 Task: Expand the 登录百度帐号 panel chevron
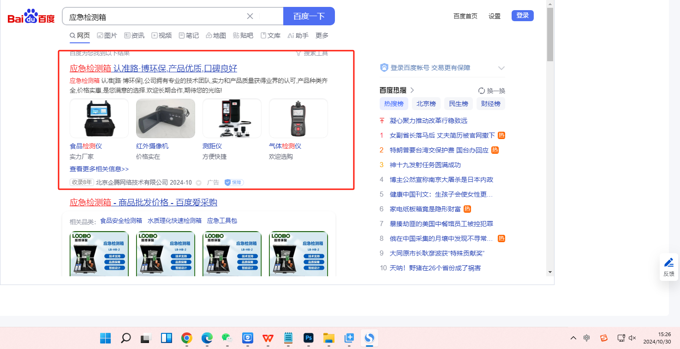[501, 68]
